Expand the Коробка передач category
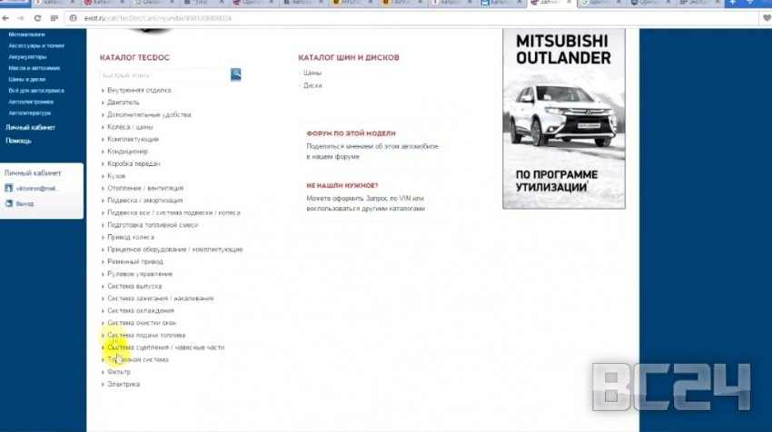772x432 pixels. pos(133,164)
